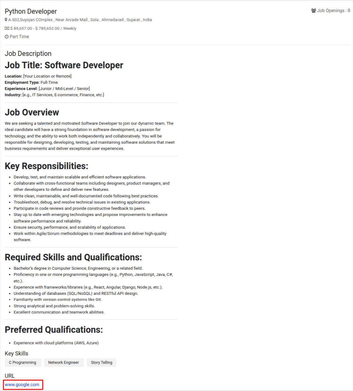Click the group icon beside Job Openings
The height and width of the screenshot is (391, 353).
[x=313, y=11]
